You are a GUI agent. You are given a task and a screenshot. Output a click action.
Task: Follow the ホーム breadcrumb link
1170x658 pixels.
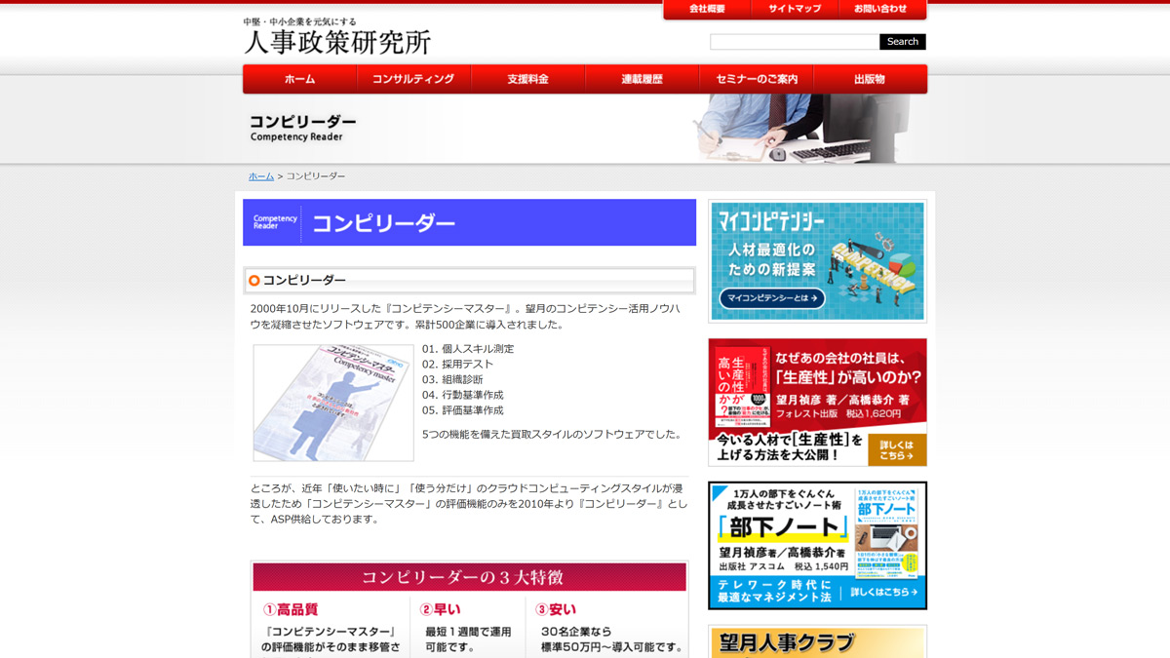260,176
